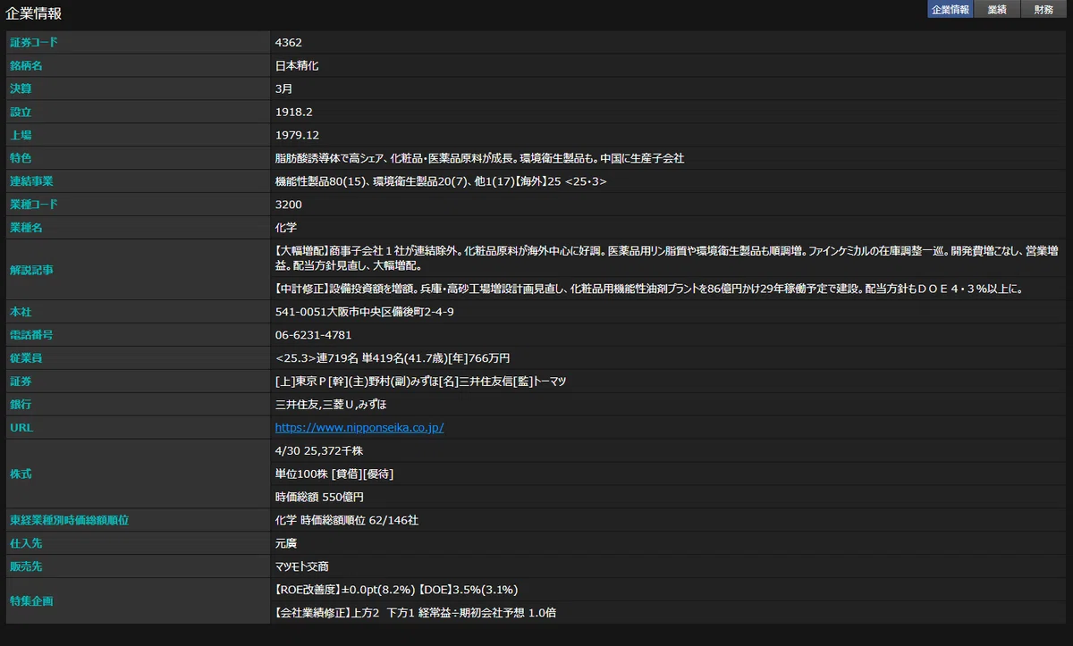Click the 【大幅増配】 article paragraph
Screen dimensions: 1073x646
(667, 258)
